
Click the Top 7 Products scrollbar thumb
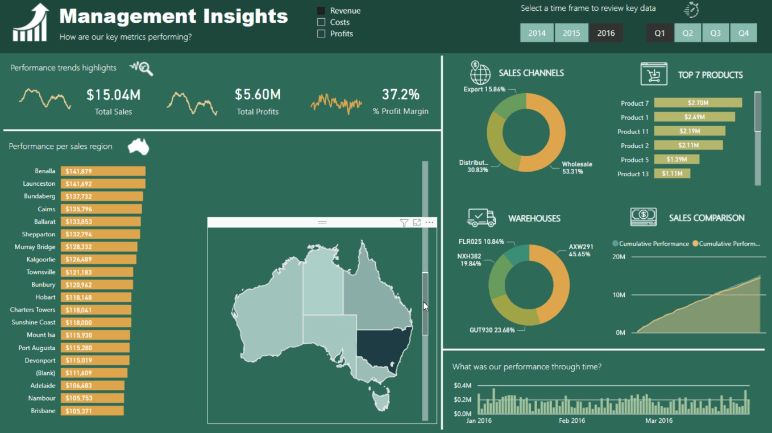758,111
